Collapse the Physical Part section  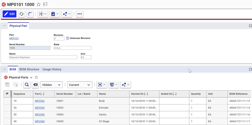[4, 26]
